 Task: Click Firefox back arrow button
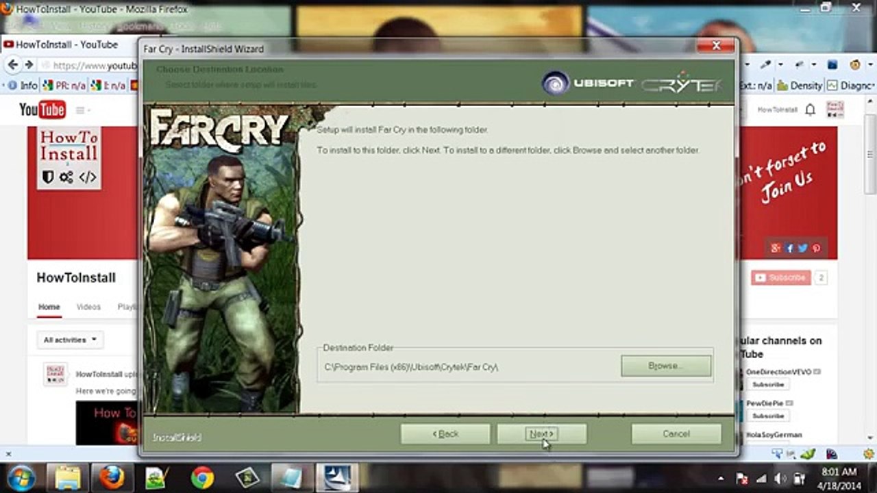pyautogui.click(x=12, y=65)
